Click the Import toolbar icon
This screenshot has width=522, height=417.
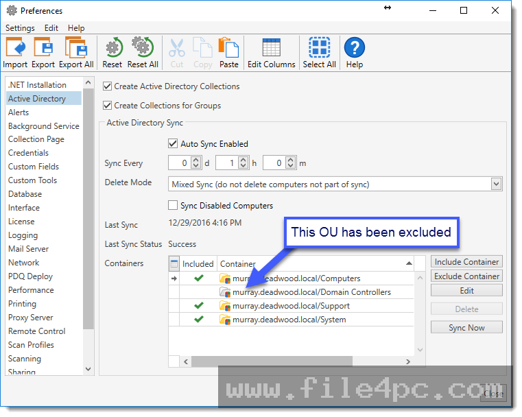pos(15,47)
